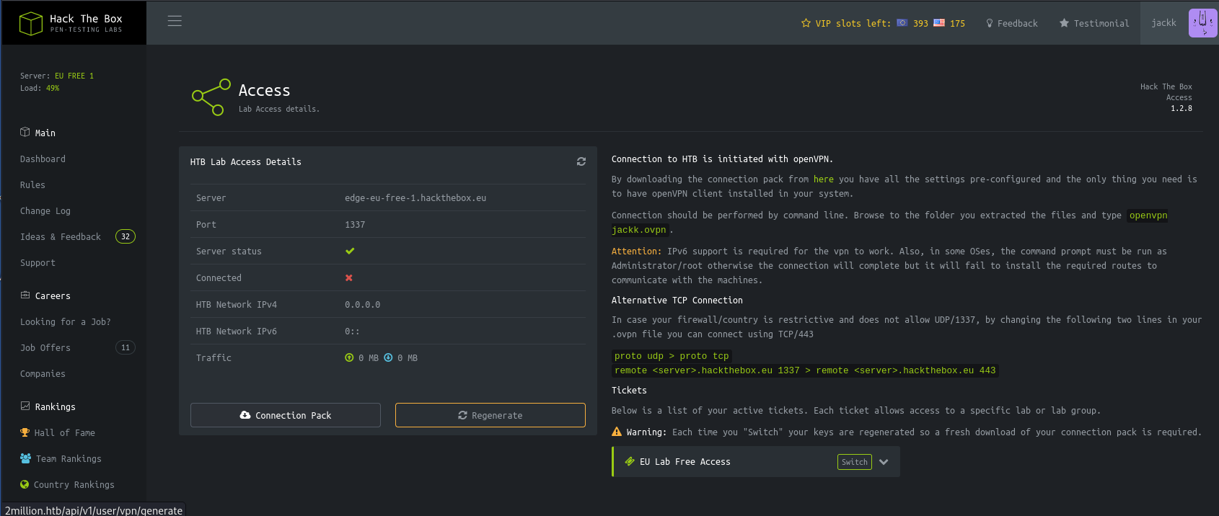Screen dimensions: 1219x516
Task: Open the jackk username menu
Action: 1163,23
